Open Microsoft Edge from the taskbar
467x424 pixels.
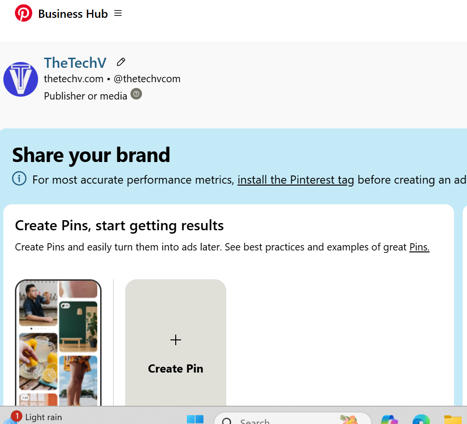click(421, 419)
